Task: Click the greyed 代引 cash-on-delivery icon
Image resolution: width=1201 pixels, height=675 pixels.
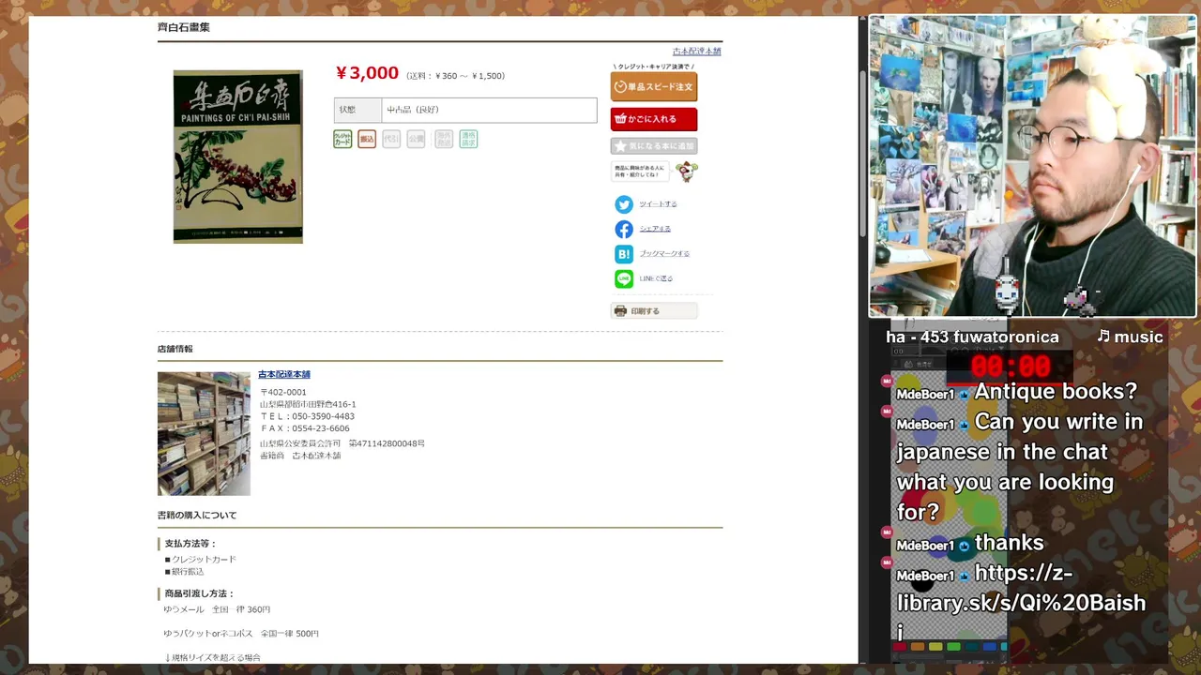Action: (391, 139)
